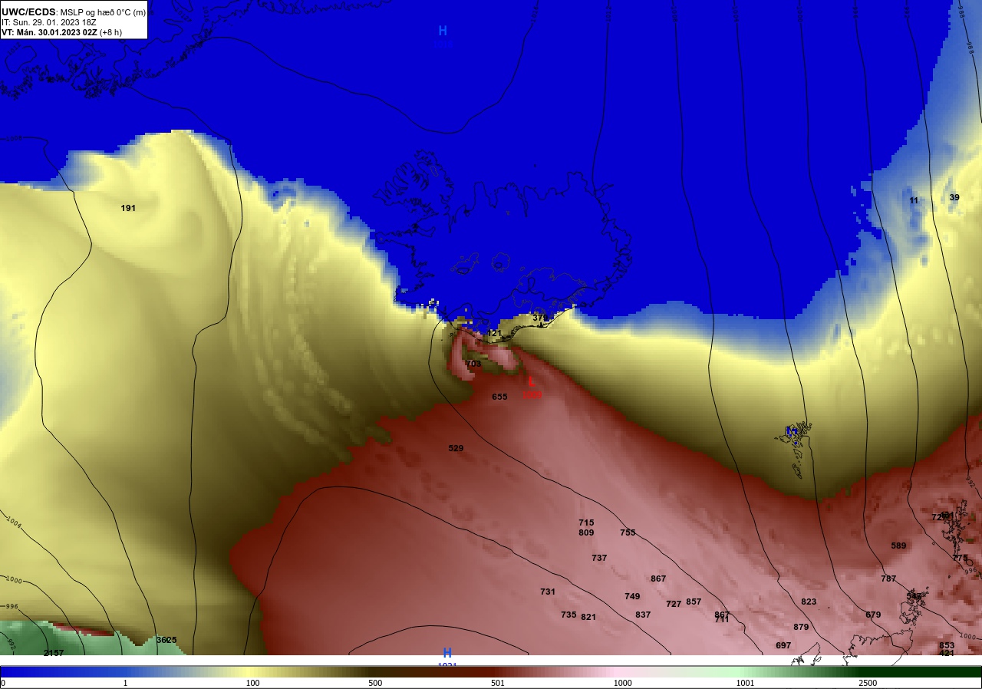Click the blue H marker at the map top

pos(443,31)
